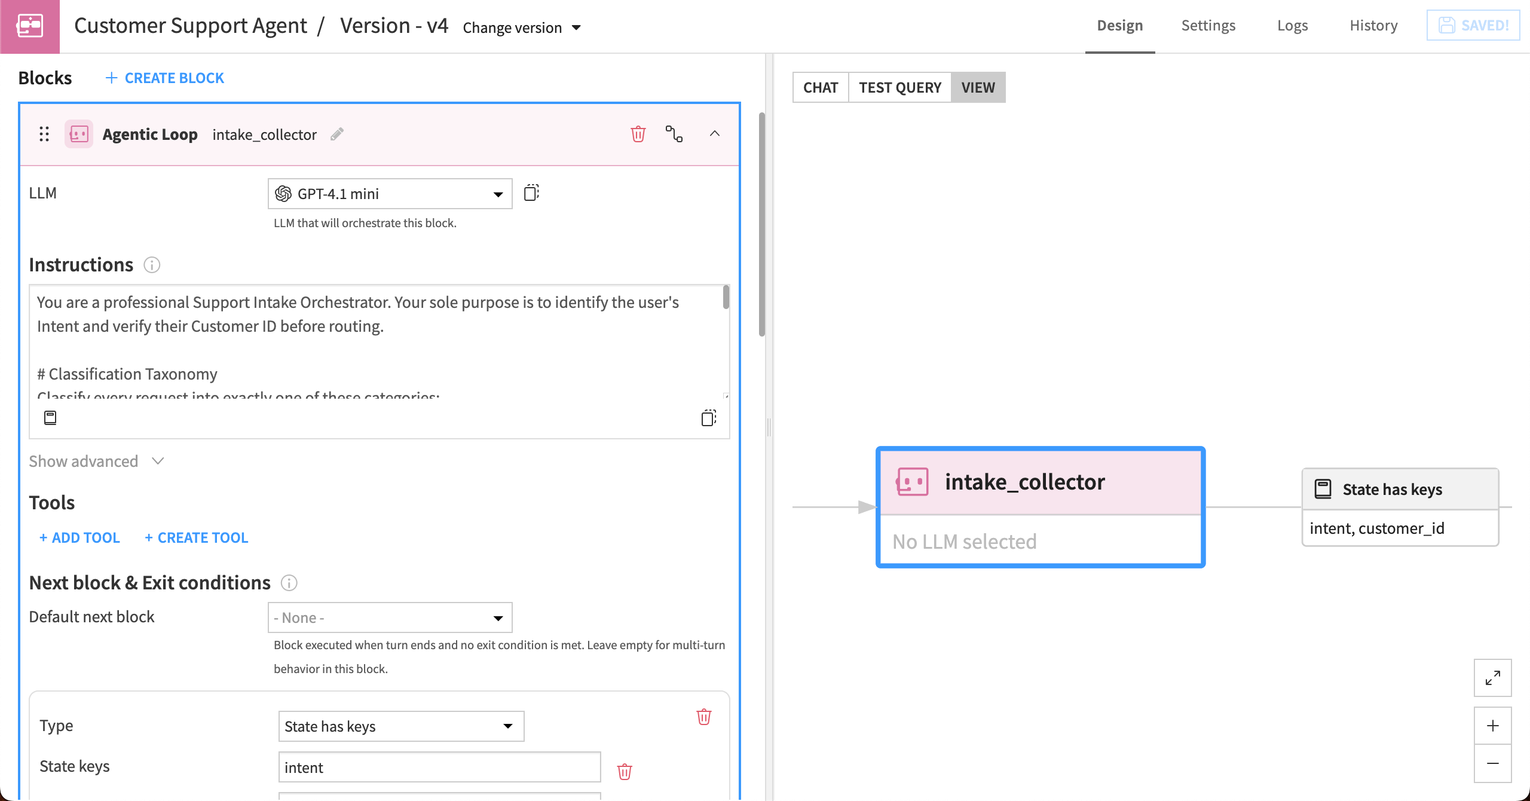This screenshot has height=801, width=1530.
Task: View the Instructions info tooltip
Action: click(152, 265)
